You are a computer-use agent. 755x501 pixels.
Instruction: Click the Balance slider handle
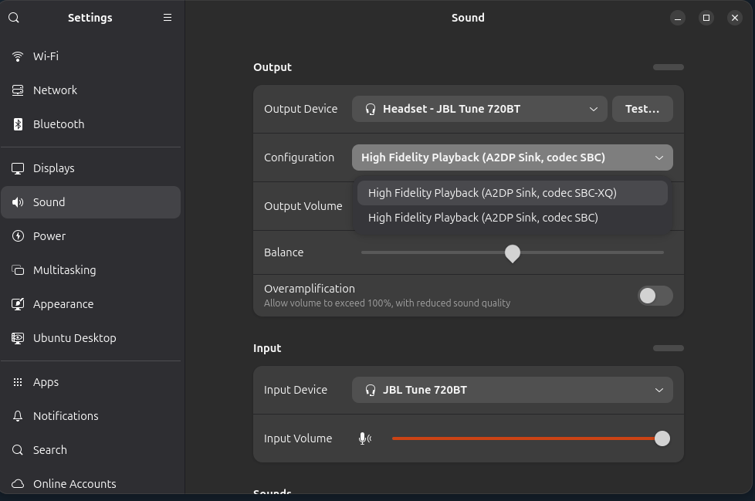(513, 253)
